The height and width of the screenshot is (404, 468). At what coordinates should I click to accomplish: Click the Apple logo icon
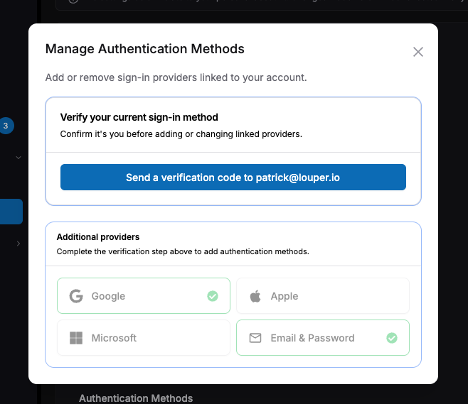tap(255, 296)
